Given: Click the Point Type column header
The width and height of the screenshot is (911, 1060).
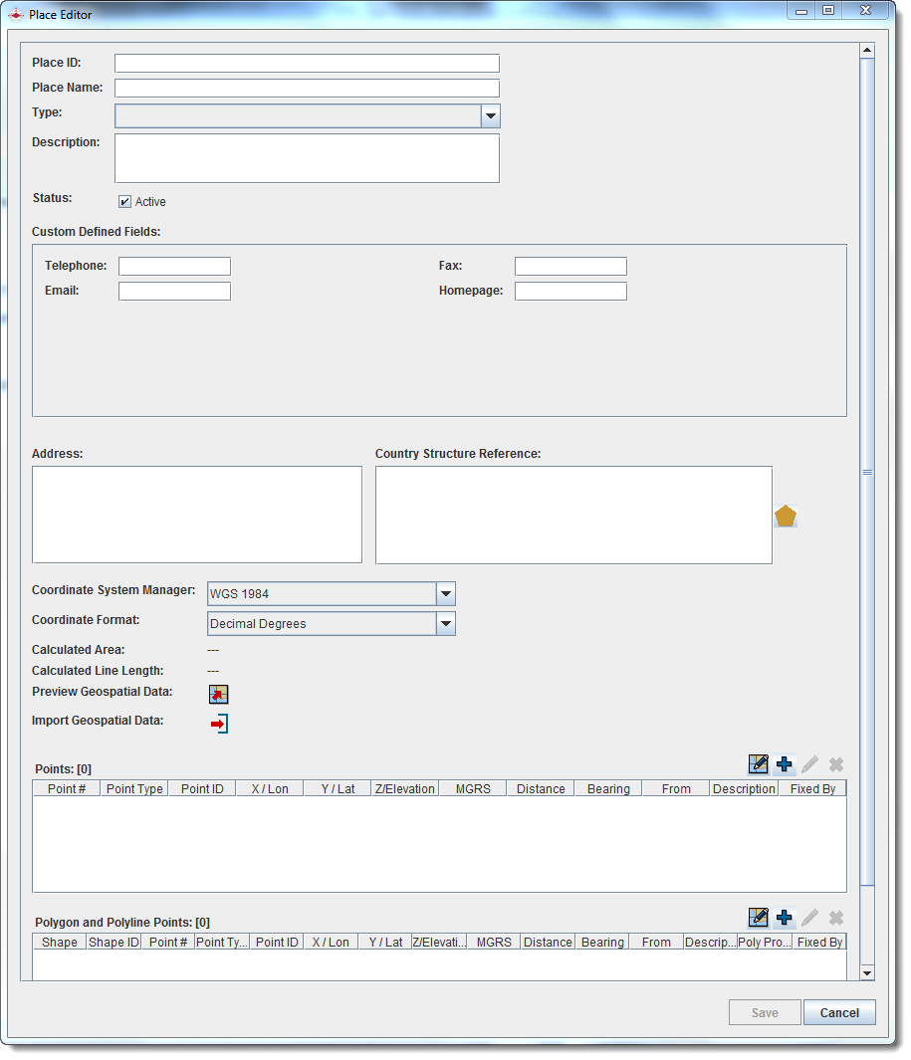Looking at the screenshot, I should pos(134,789).
